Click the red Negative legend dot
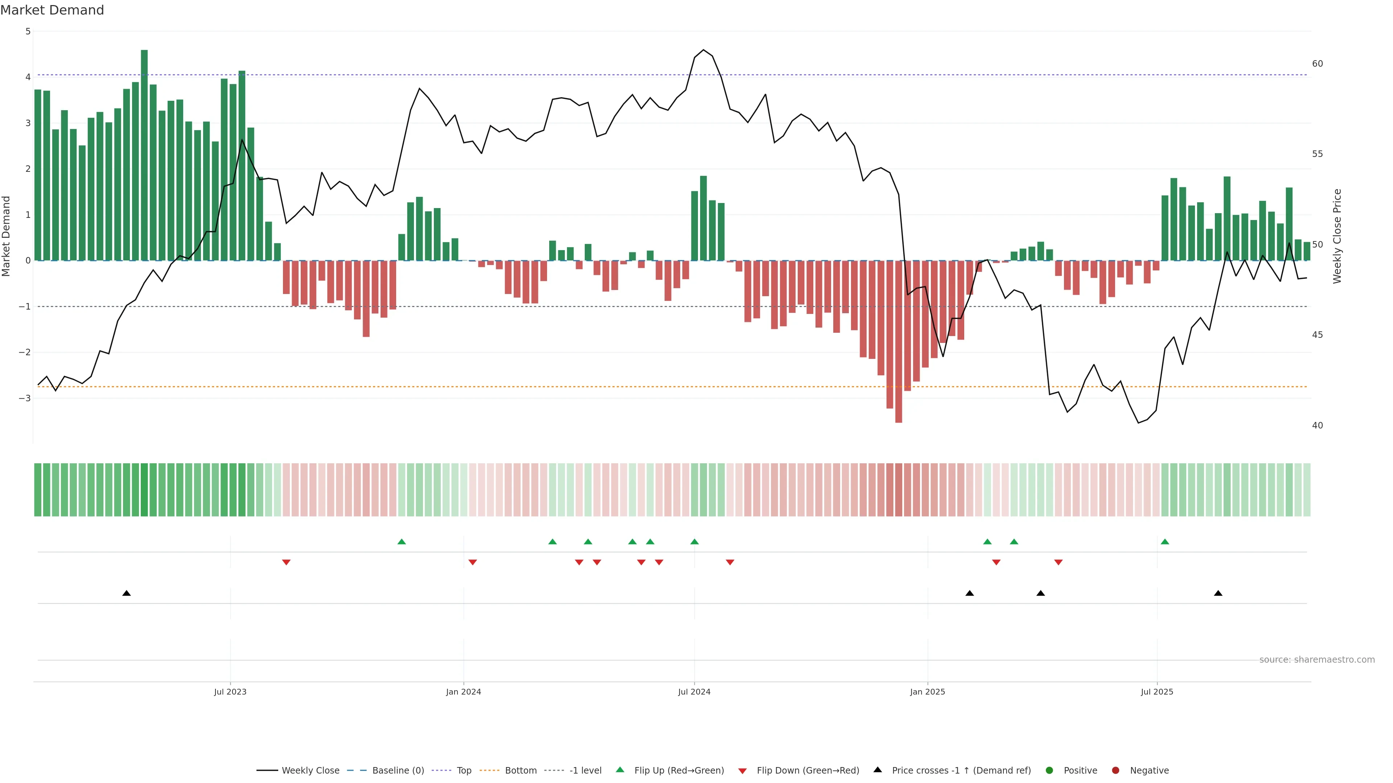 tap(1115, 770)
